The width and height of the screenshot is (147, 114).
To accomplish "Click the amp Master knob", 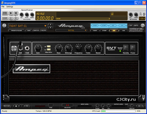I will pos(98,47).
